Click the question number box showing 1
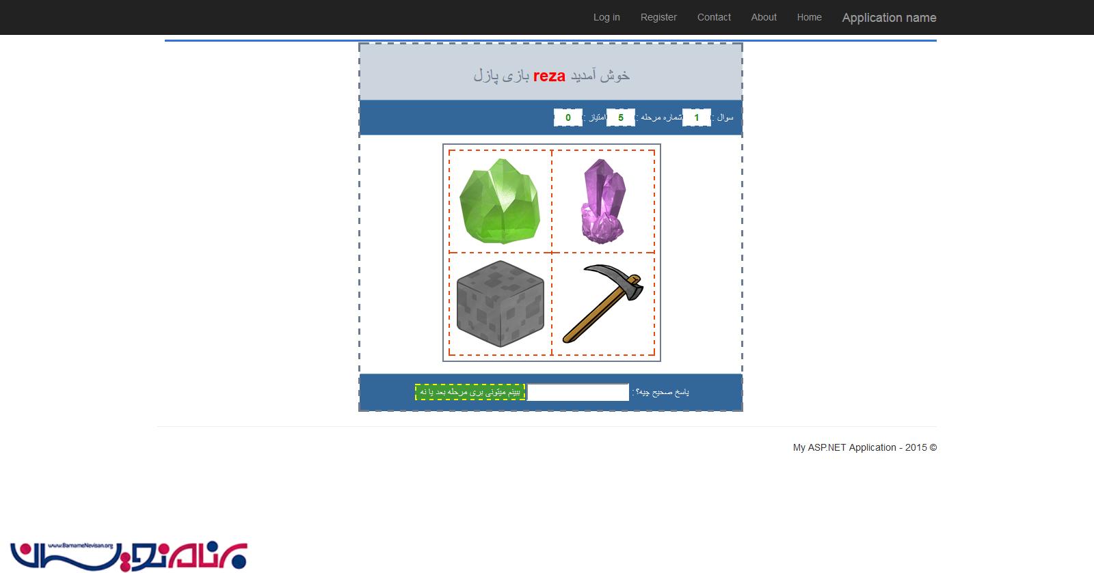 (697, 117)
